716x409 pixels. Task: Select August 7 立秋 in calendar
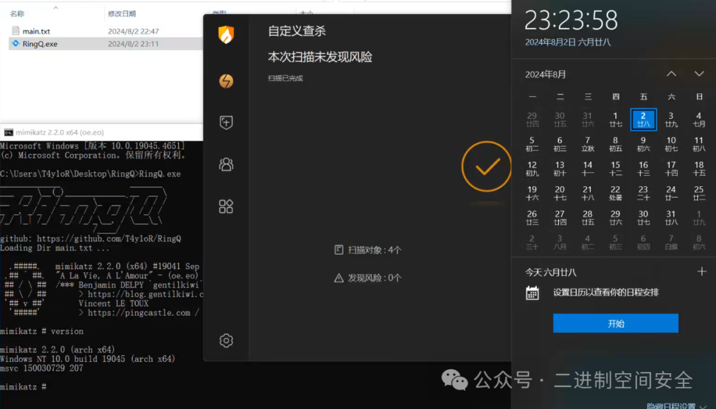587,144
